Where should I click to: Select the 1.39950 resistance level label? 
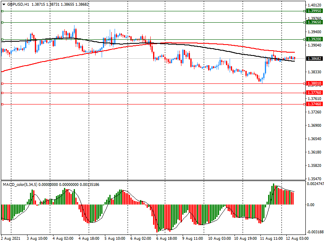click(x=314, y=11)
